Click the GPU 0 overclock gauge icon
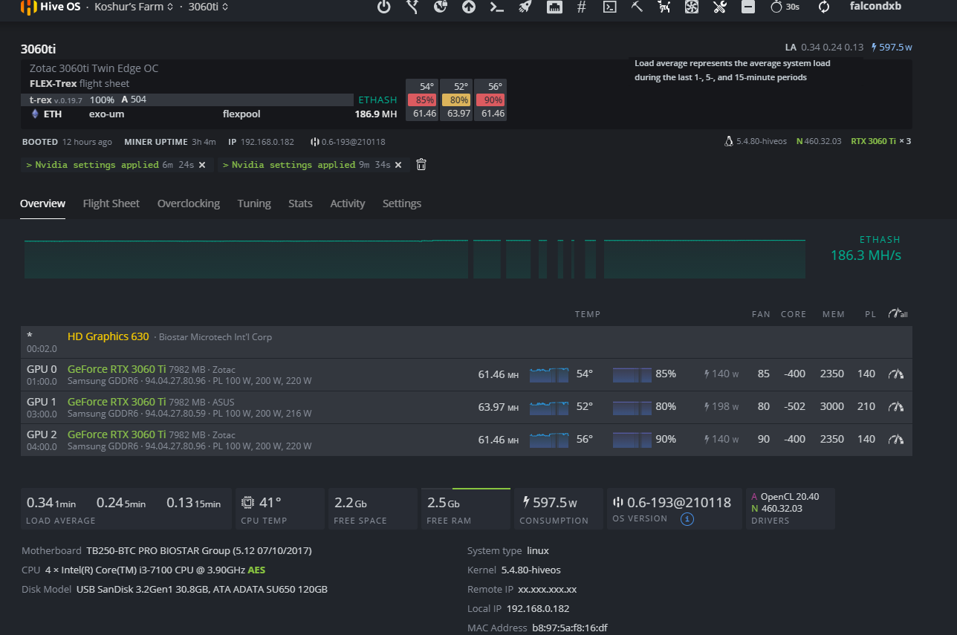 pos(897,374)
